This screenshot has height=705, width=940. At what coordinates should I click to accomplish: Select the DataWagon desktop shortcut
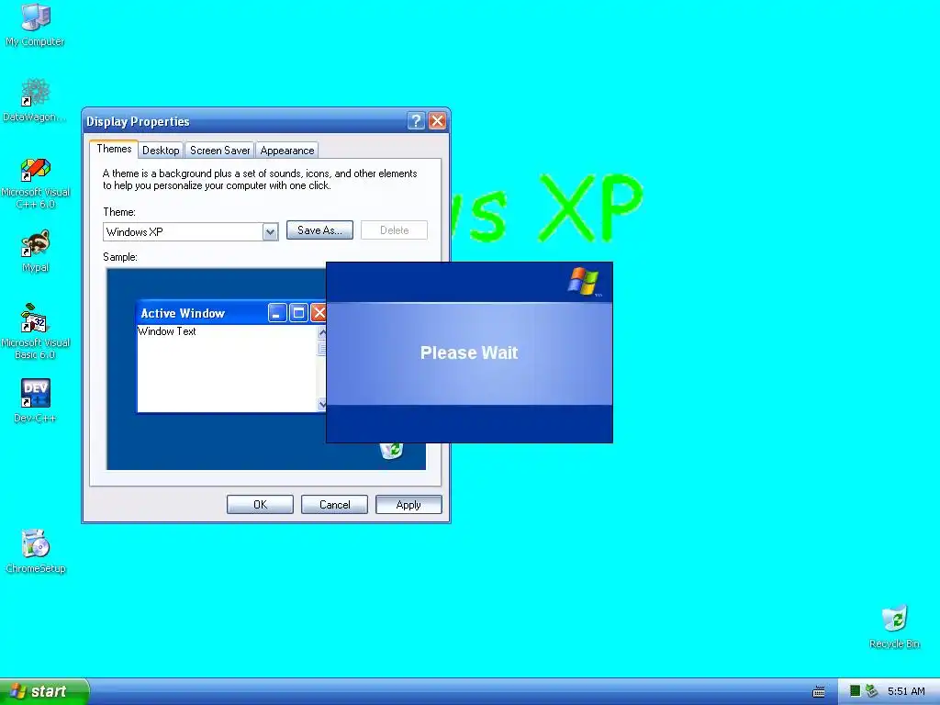click(35, 99)
